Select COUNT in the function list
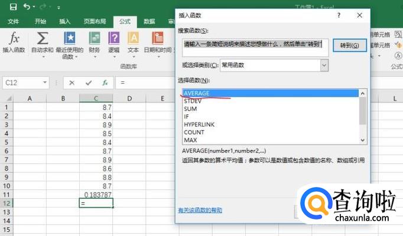 (x=271, y=132)
